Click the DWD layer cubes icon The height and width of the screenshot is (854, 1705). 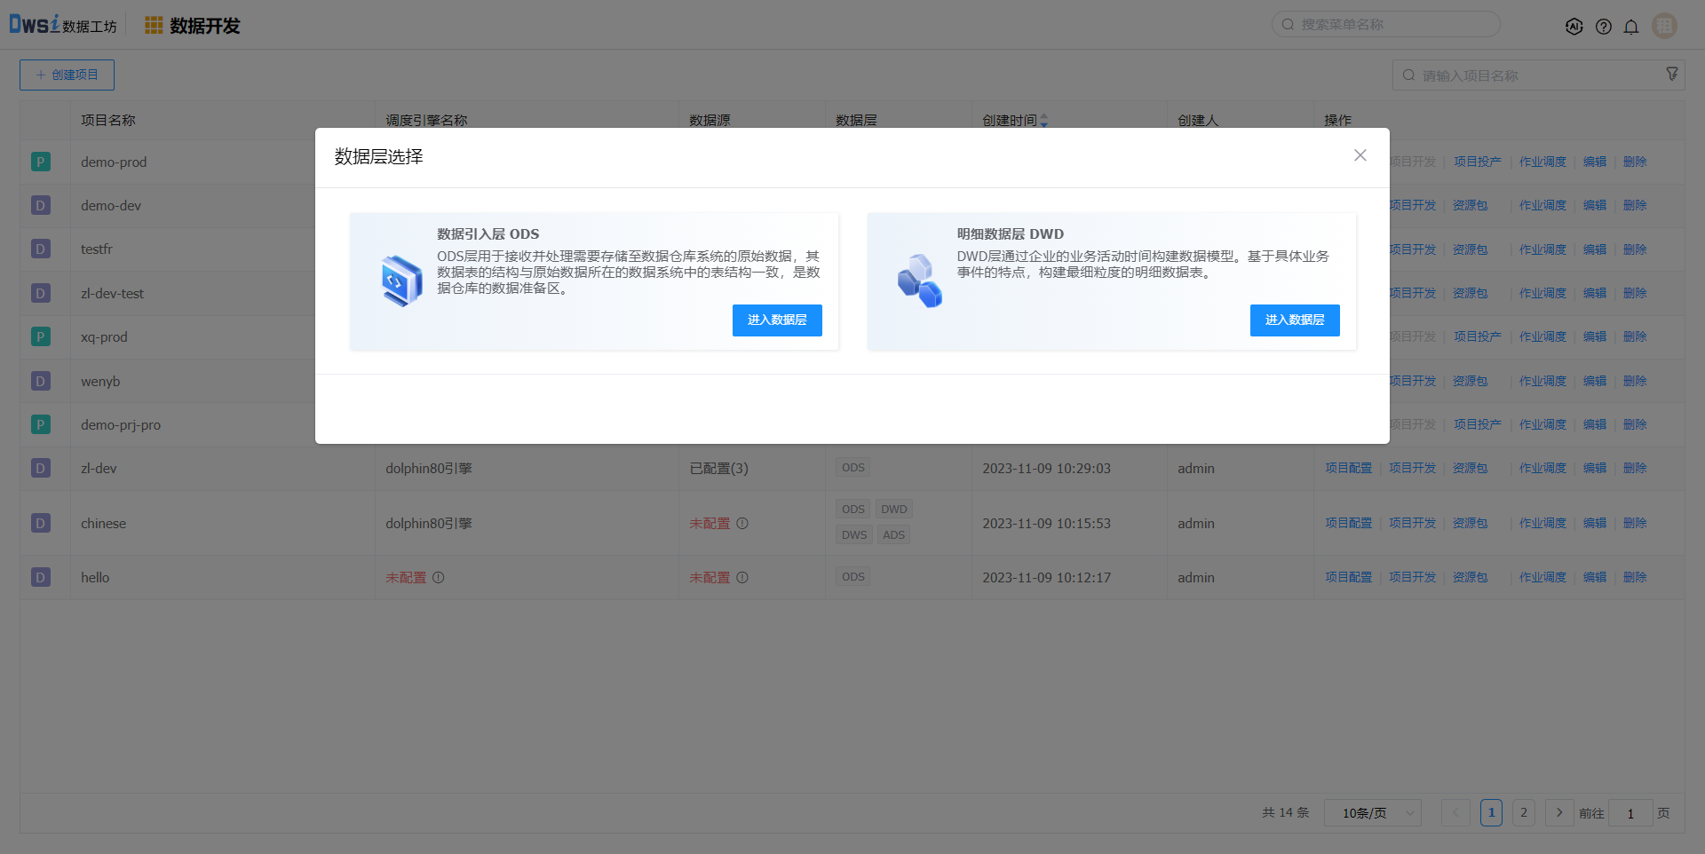coord(919,281)
